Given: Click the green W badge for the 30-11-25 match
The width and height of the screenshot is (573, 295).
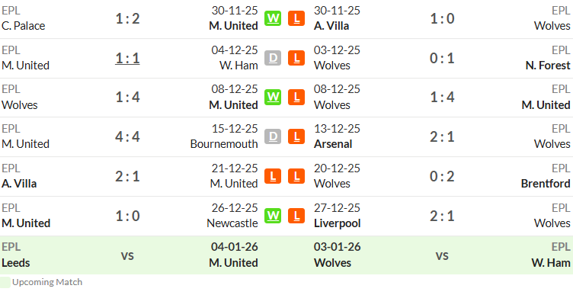Looking at the screenshot, I should (x=273, y=18).
